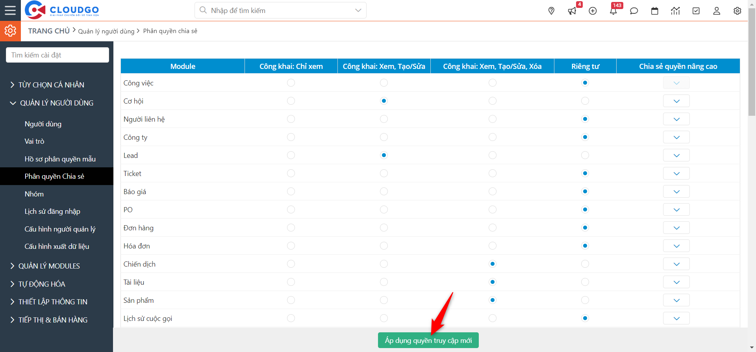756x352 pixels.
Task: Open the orange settings gear icon
Action: coord(10,31)
